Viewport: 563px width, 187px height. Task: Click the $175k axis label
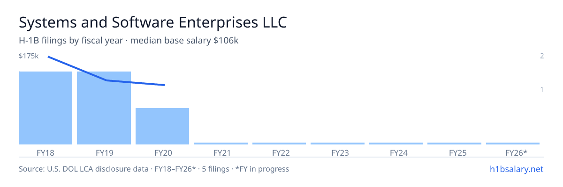click(29, 56)
